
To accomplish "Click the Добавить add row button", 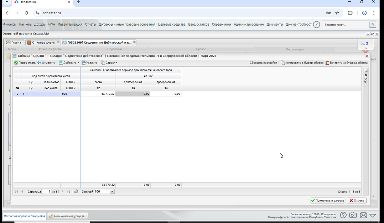I will coord(68,63).
